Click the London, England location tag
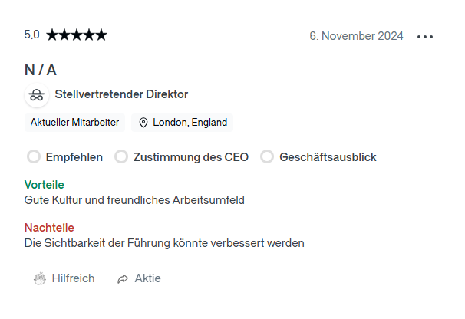Screen dimensions: 465x319 182,123
